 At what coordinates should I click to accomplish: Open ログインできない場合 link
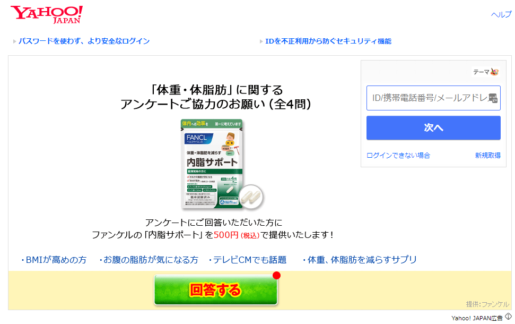coord(398,155)
